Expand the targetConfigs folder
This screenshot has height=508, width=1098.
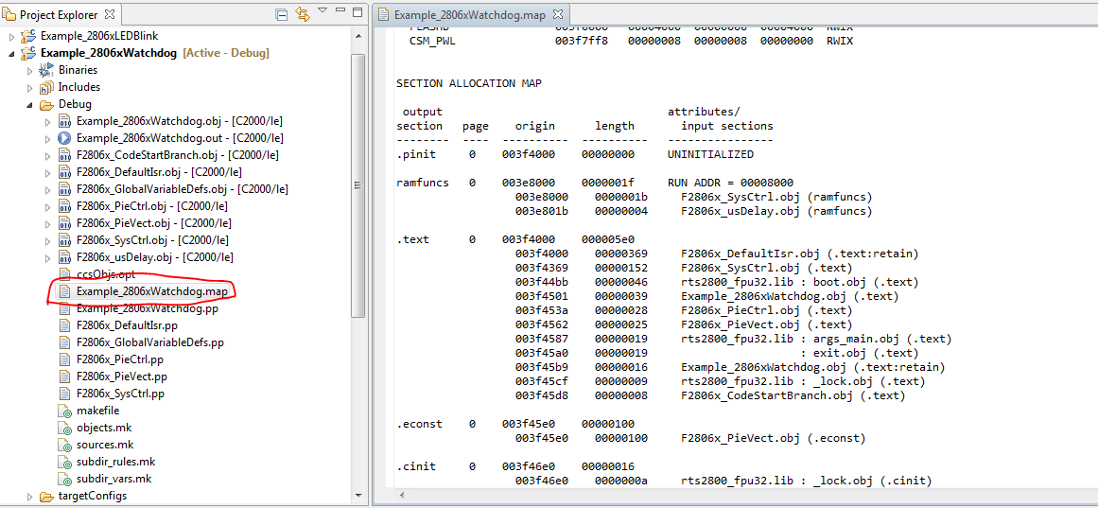pos(29,496)
